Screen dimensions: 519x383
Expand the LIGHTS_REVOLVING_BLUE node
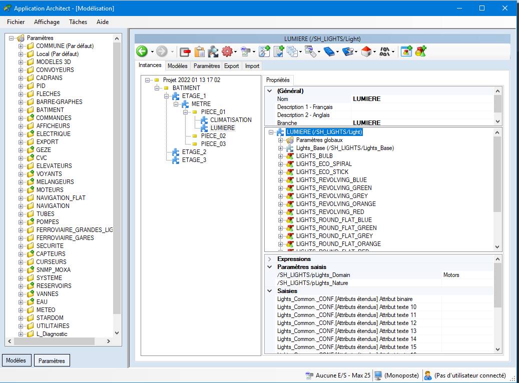[x=280, y=180]
